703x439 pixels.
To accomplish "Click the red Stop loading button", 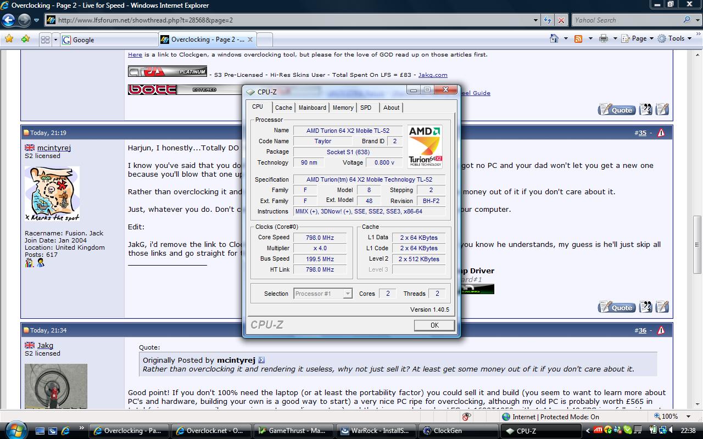I will click(x=561, y=20).
